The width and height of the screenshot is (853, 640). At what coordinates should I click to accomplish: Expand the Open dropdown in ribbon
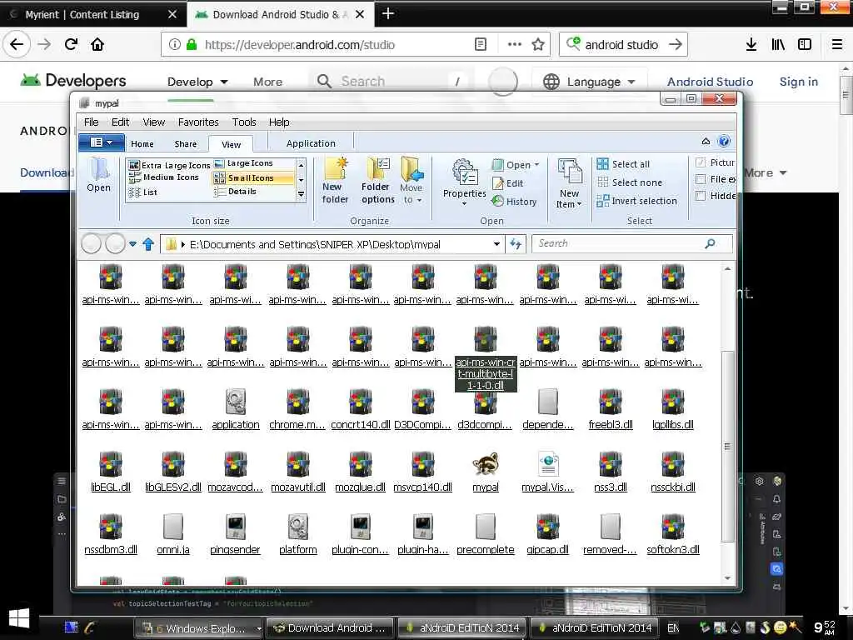536,165
